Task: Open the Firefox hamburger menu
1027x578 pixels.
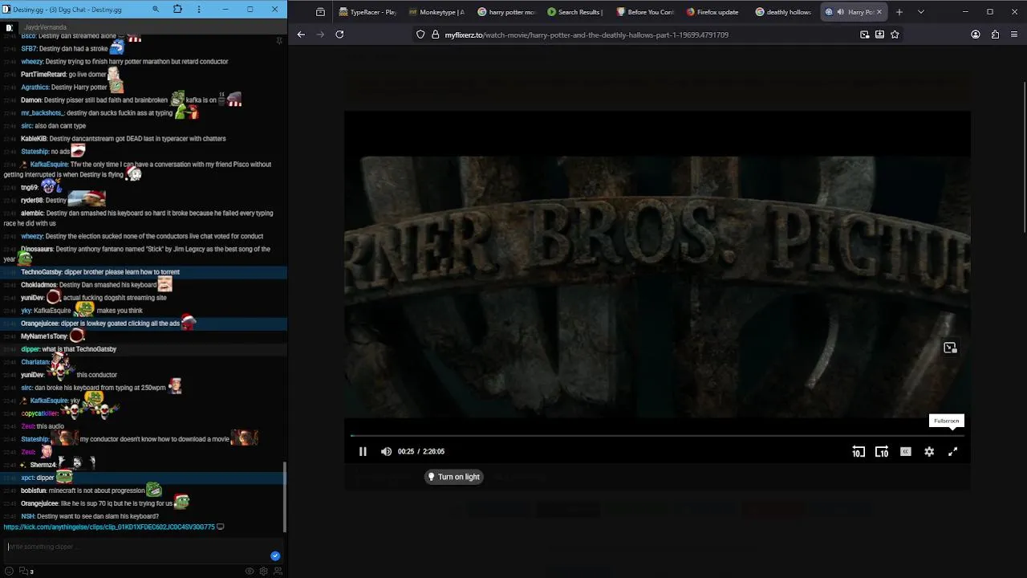Action: (1015, 35)
